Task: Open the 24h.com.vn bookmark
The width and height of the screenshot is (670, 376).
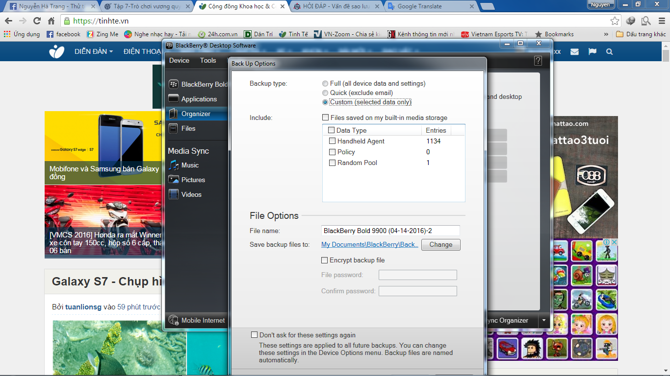Action: pos(218,34)
